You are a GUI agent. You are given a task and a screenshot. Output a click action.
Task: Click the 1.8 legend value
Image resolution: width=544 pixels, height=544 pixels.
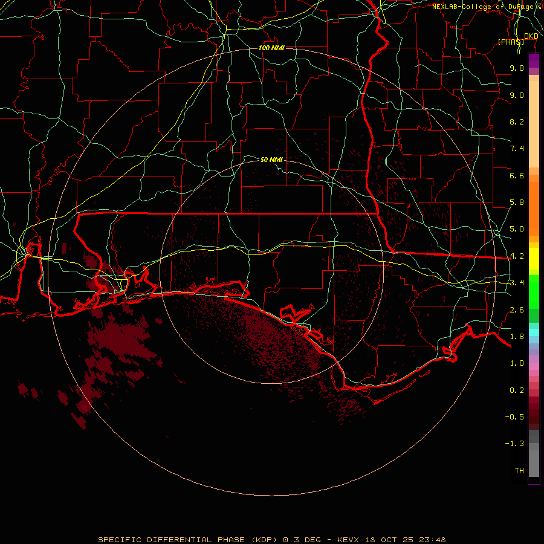pos(517,337)
